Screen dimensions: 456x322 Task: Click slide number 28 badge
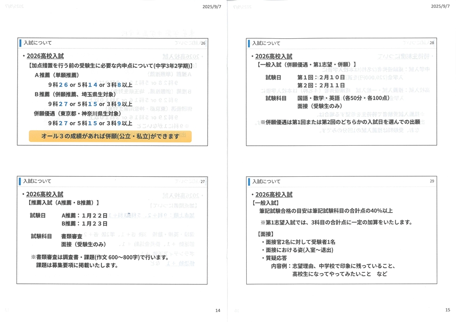[431, 43]
